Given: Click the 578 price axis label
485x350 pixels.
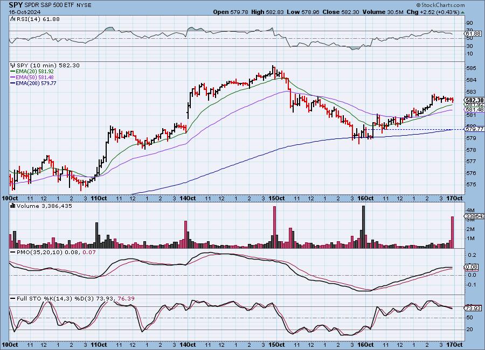Looking at the screenshot, I should point(470,150).
